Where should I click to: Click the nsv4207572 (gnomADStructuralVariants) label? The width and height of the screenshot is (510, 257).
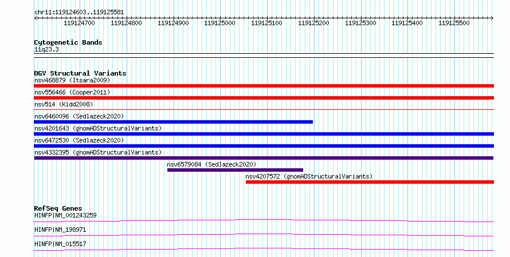[x=309, y=176]
